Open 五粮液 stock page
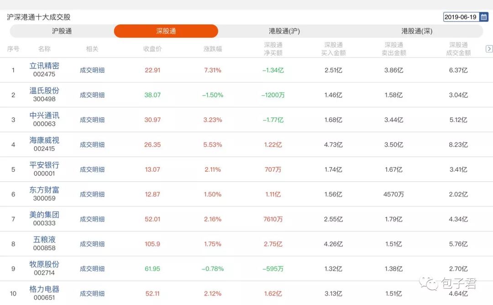The height and width of the screenshot is (305, 493). (x=44, y=239)
